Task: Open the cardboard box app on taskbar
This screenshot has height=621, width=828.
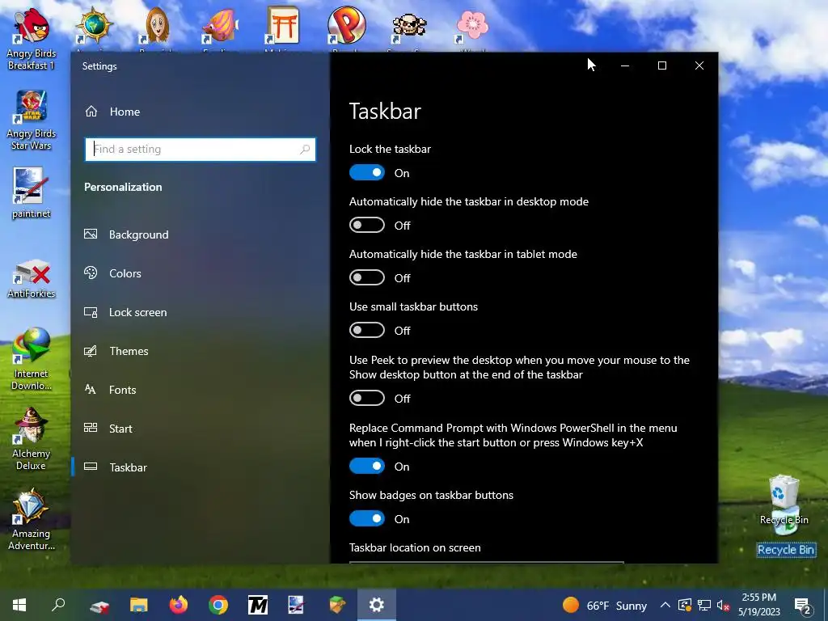Action: 337,605
